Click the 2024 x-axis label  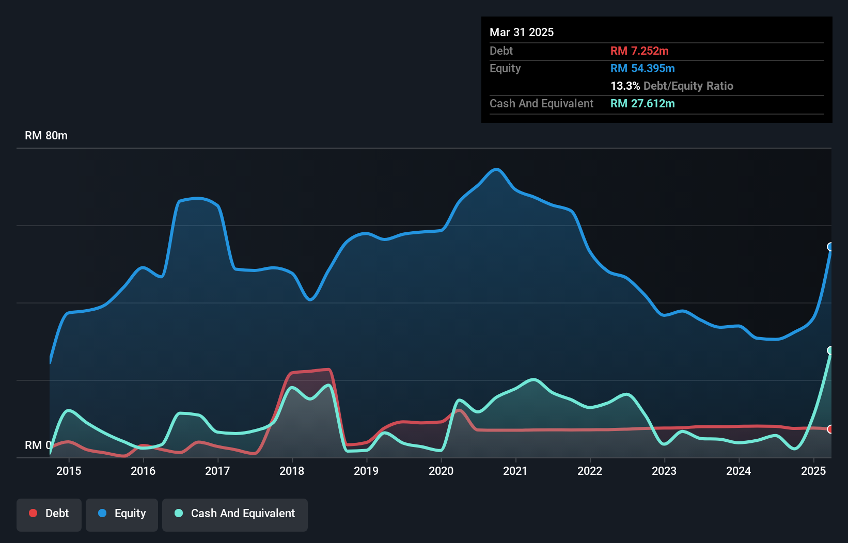(739, 471)
